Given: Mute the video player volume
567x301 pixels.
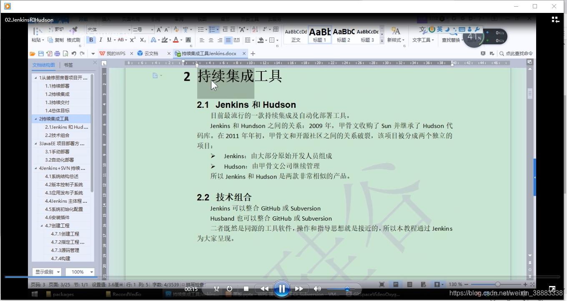Looking at the screenshot, I should click(317, 289).
